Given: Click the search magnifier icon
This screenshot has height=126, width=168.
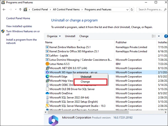Looking at the screenshot, I should coord(165,10).
